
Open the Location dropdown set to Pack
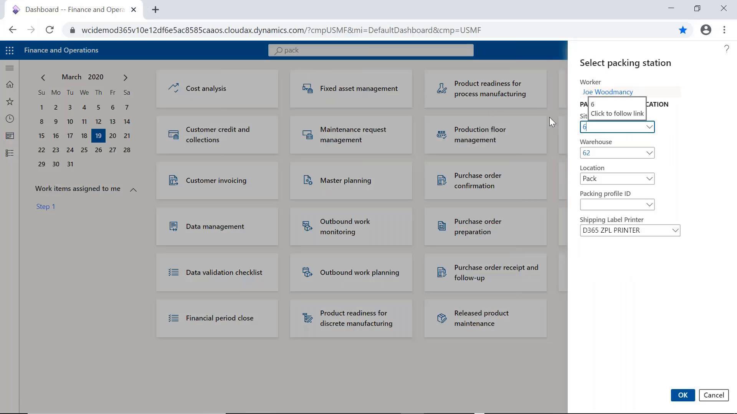coord(649,178)
